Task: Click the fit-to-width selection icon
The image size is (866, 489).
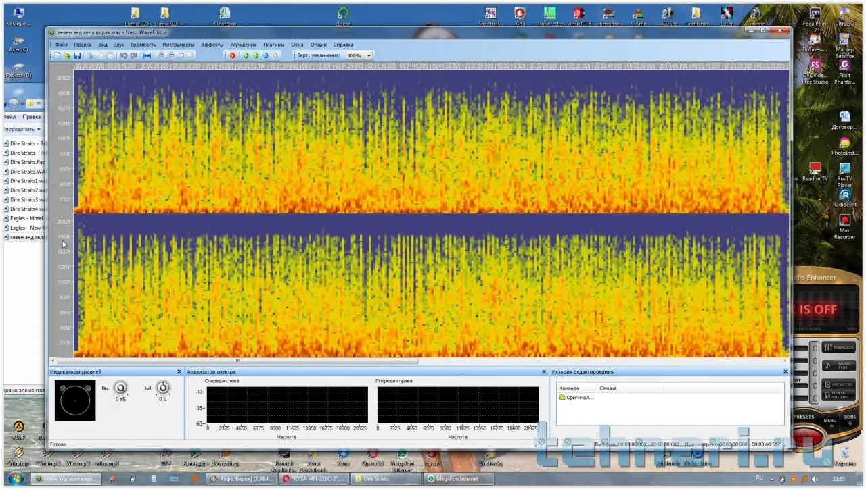Action: point(147,55)
